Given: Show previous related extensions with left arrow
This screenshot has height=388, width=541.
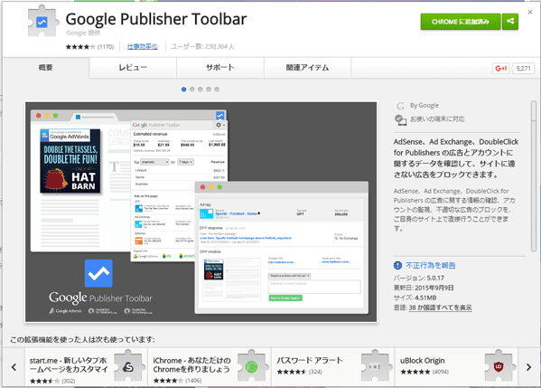Looking at the screenshot, I should click(x=14, y=367).
